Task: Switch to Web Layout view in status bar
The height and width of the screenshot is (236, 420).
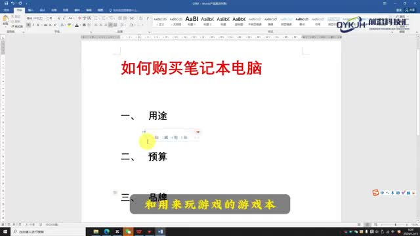Action: (376, 224)
